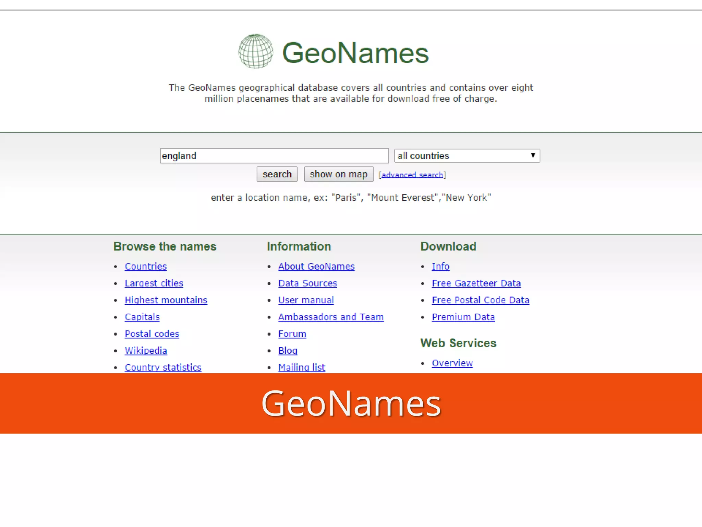Open the Wikipedia link
702x527 pixels.
click(146, 351)
